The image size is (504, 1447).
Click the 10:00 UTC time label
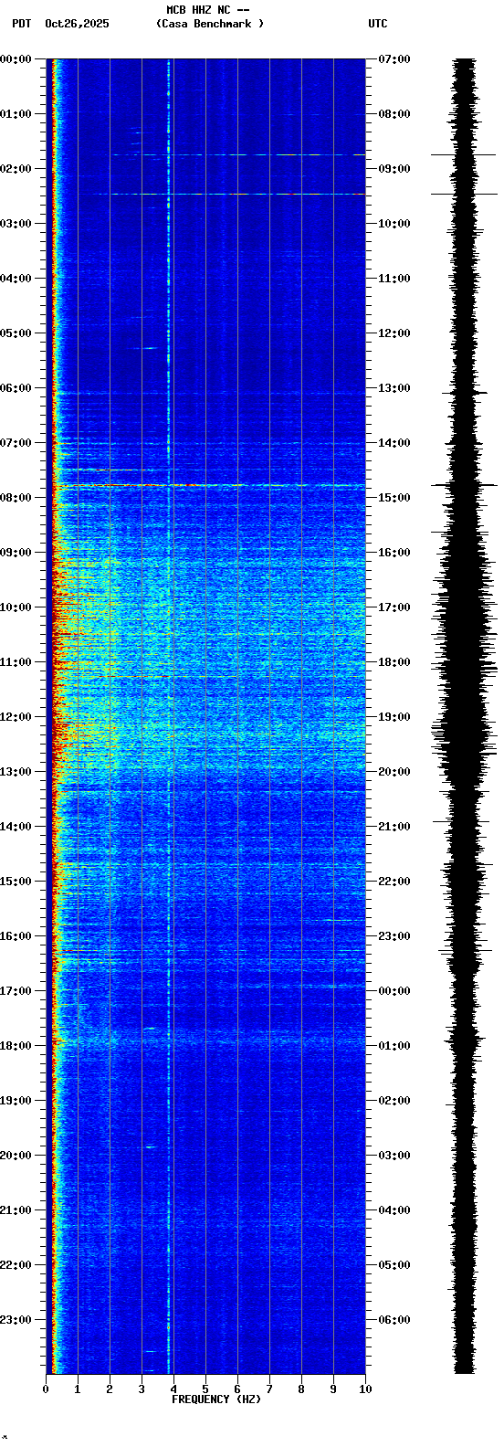click(394, 224)
